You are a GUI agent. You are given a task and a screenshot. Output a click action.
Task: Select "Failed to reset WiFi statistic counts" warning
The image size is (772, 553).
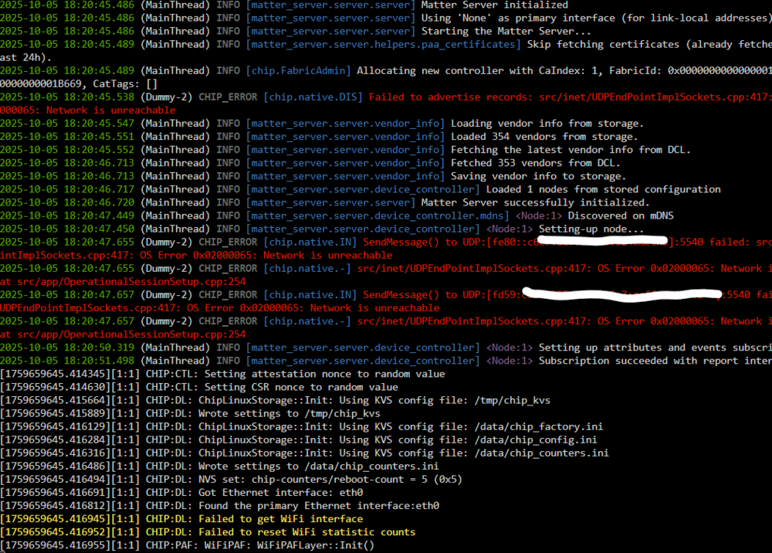[306, 532]
